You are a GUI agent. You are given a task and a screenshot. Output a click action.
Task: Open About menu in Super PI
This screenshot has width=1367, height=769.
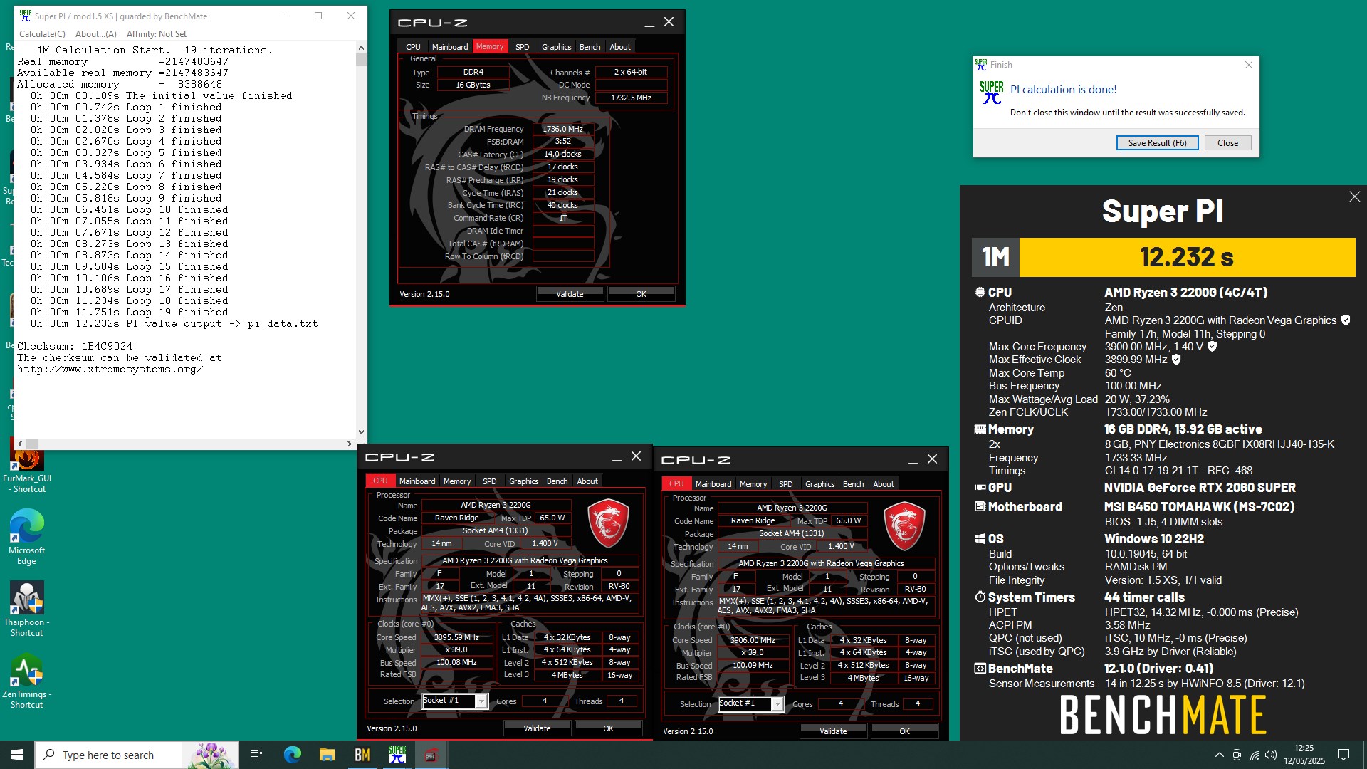[95, 33]
